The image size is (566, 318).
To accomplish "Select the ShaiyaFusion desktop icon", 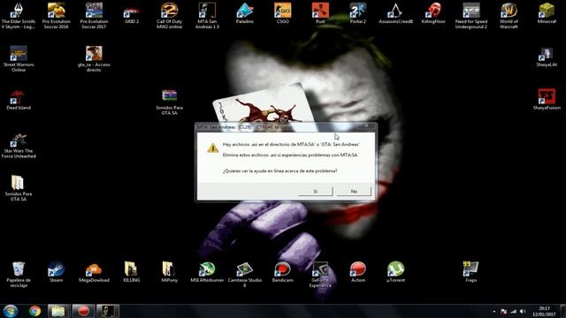I will click(x=547, y=99).
